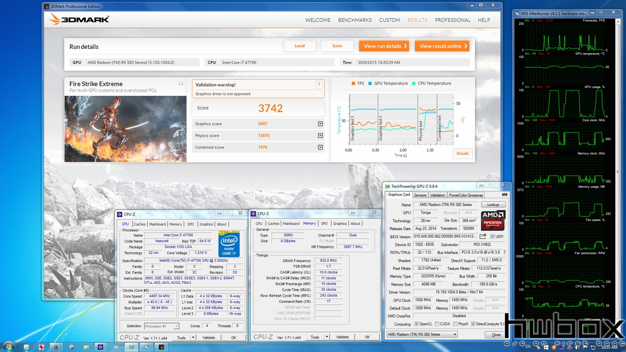Click the network tray icon
The height and width of the screenshot is (352, 626).
pyautogui.click(x=593, y=348)
